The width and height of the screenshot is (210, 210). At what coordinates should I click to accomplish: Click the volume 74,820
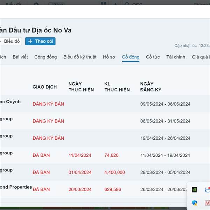click(111, 155)
